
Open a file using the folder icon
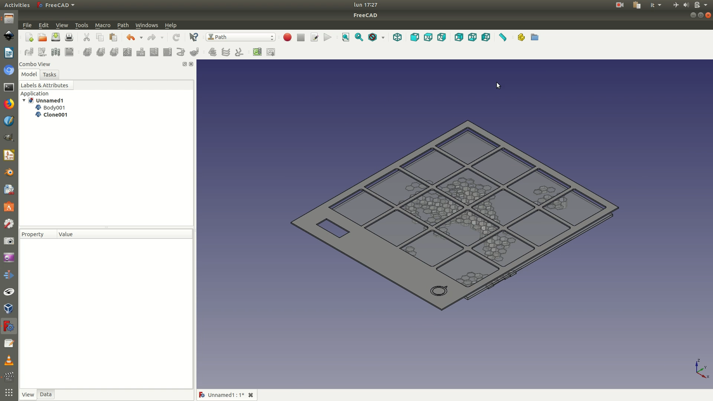point(42,37)
